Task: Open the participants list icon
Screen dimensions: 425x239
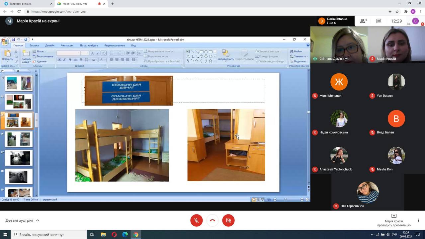Action: pyautogui.click(x=363, y=21)
